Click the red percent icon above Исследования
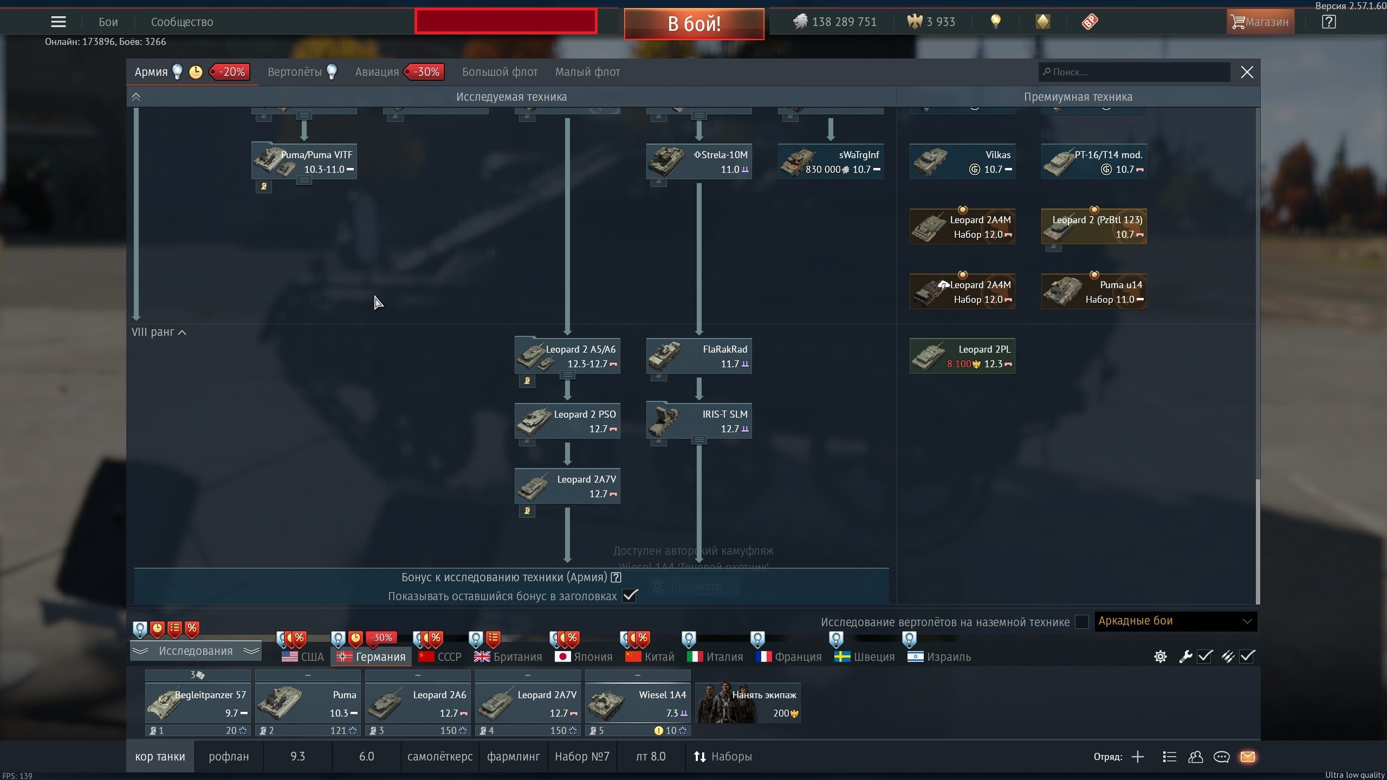 (192, 628)
